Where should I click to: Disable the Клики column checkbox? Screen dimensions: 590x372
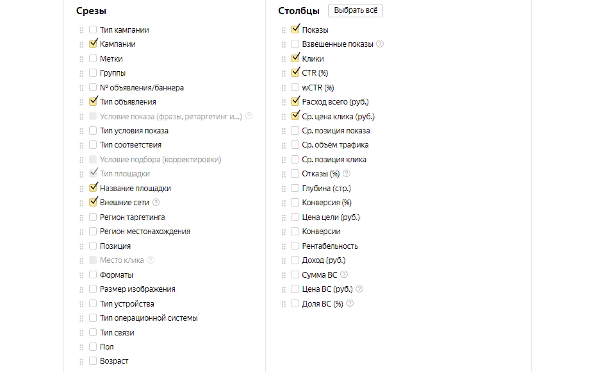[295, 58]
